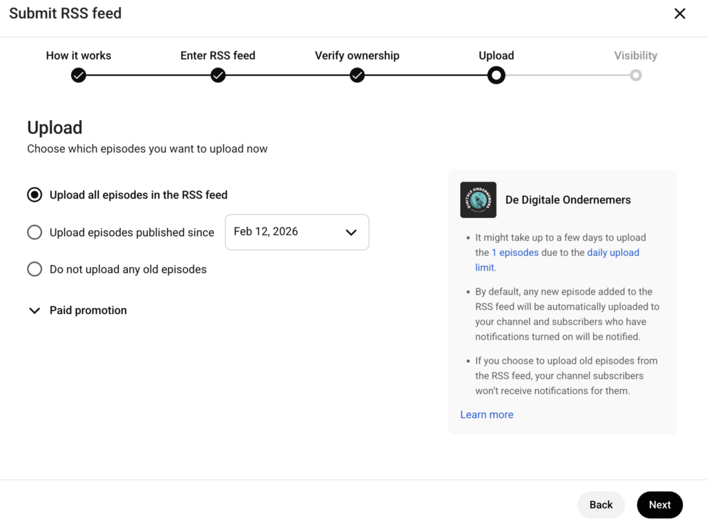Click the Back button

601,504
